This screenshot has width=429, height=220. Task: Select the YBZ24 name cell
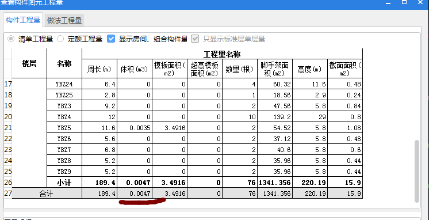[64, 84]
